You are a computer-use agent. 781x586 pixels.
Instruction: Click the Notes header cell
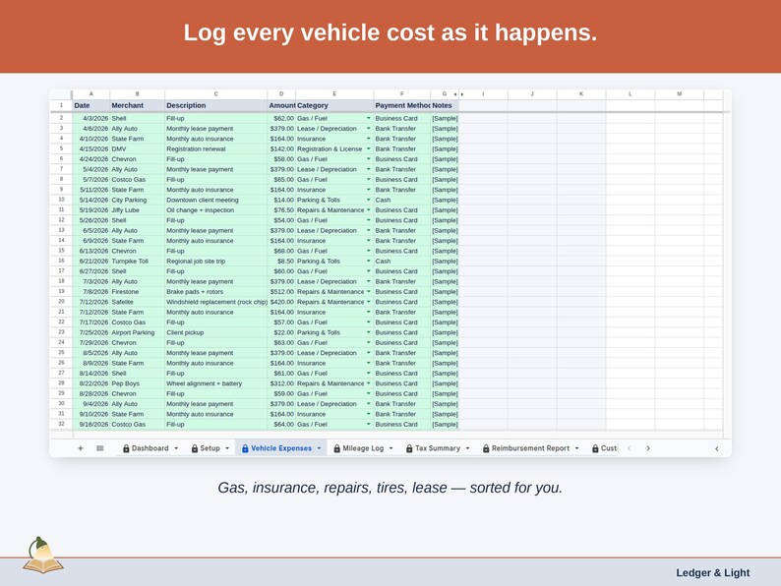(445, 105)
